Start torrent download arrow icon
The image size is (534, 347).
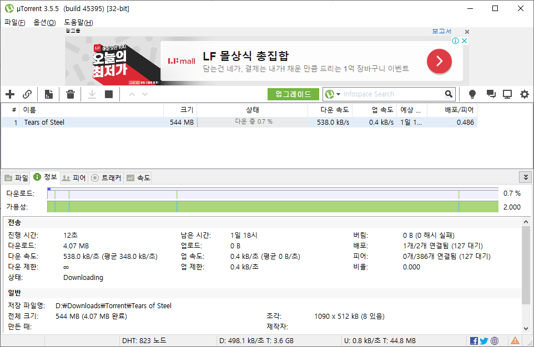pos(92,94)
